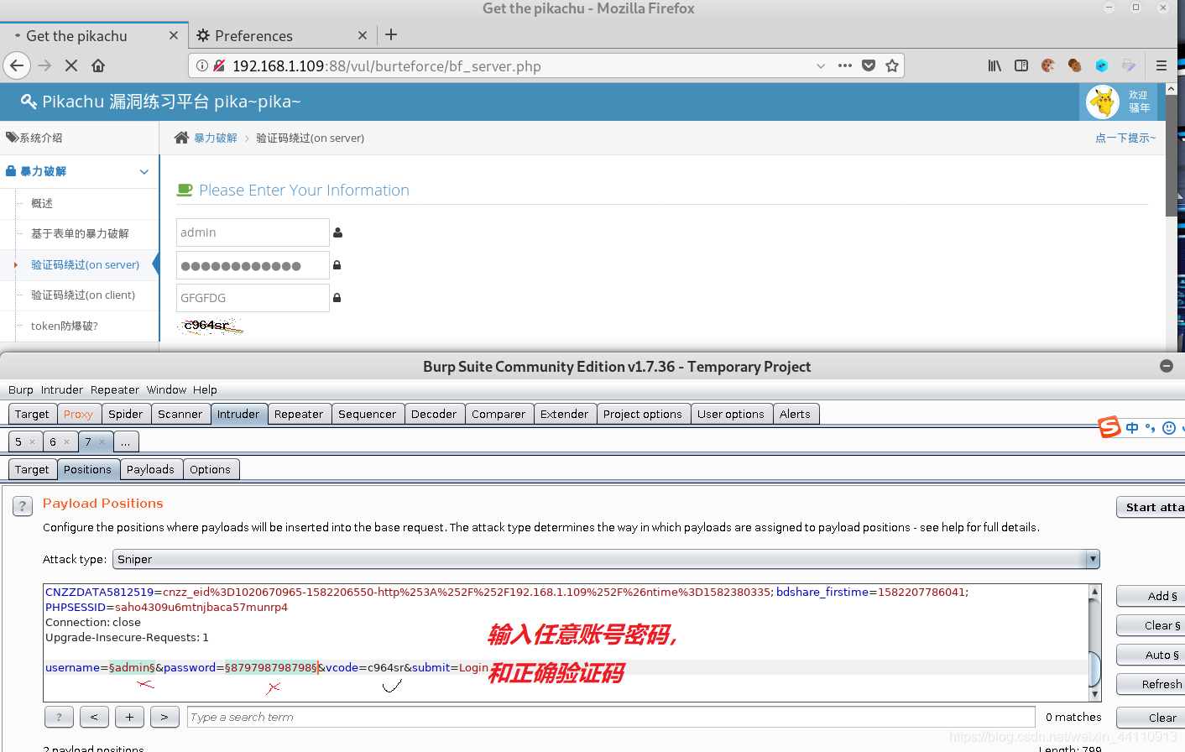Click the Start attack button
The width and height of the screenshot is (1185, 752).
click(1151, 507)
